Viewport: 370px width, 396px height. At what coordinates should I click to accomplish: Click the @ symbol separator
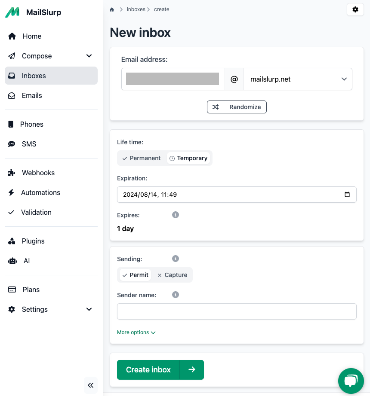(234, 79)
